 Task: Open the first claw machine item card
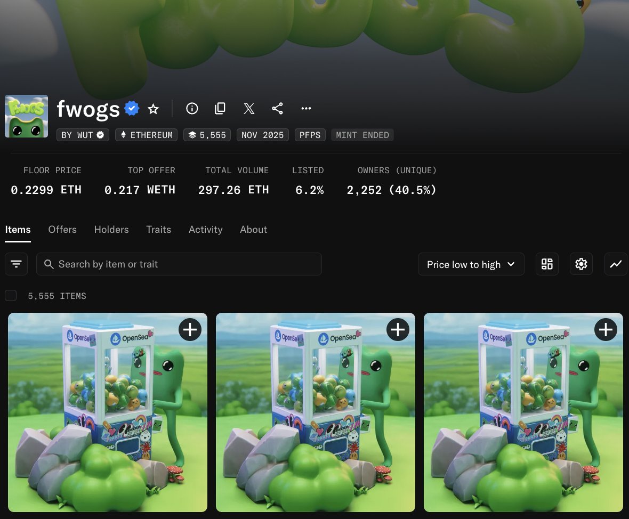(108, 412)
